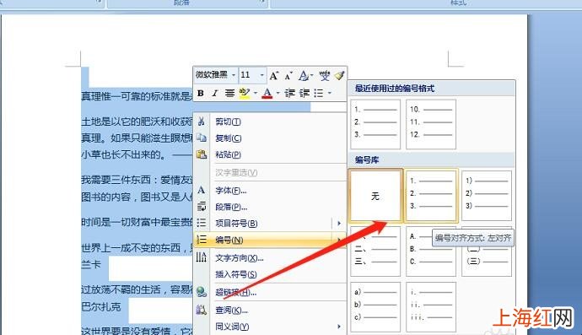This screenshot has height=335, width=582.
Task: Select the i. ii. iii. numbering format
Action: coord(431,307)
